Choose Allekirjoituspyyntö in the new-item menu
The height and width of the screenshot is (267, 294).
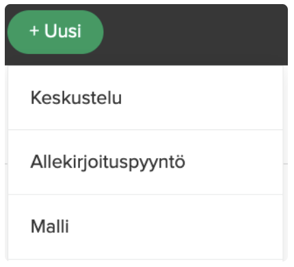(146, 162)
